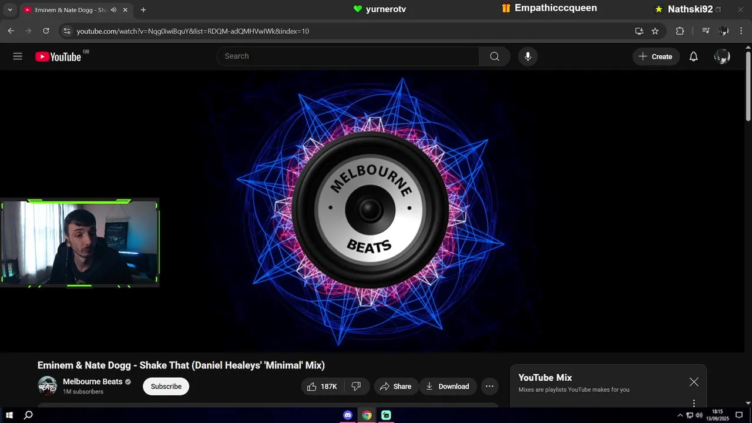
Task: Subscribe to Melbourne Beats
Action: (166, 386)
